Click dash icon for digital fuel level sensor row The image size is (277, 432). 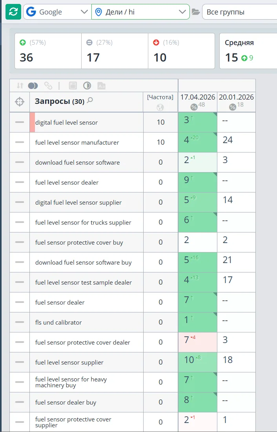pos(20,122)
